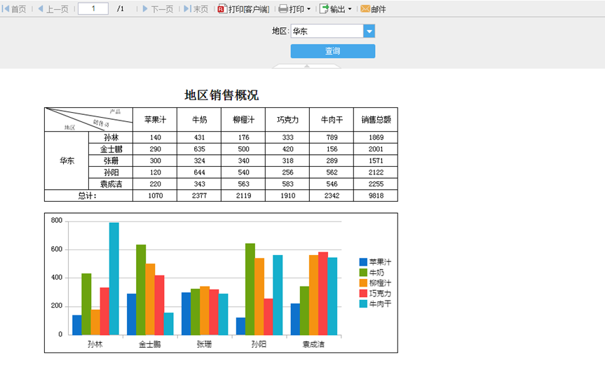Click the 苹果汁 column header
The height and width of the screenshot is (377, 605).
(155, 120)
